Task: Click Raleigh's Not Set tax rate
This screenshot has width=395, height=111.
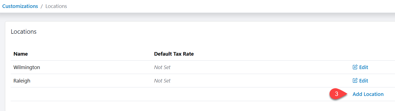Action: [x=162, y=81]
